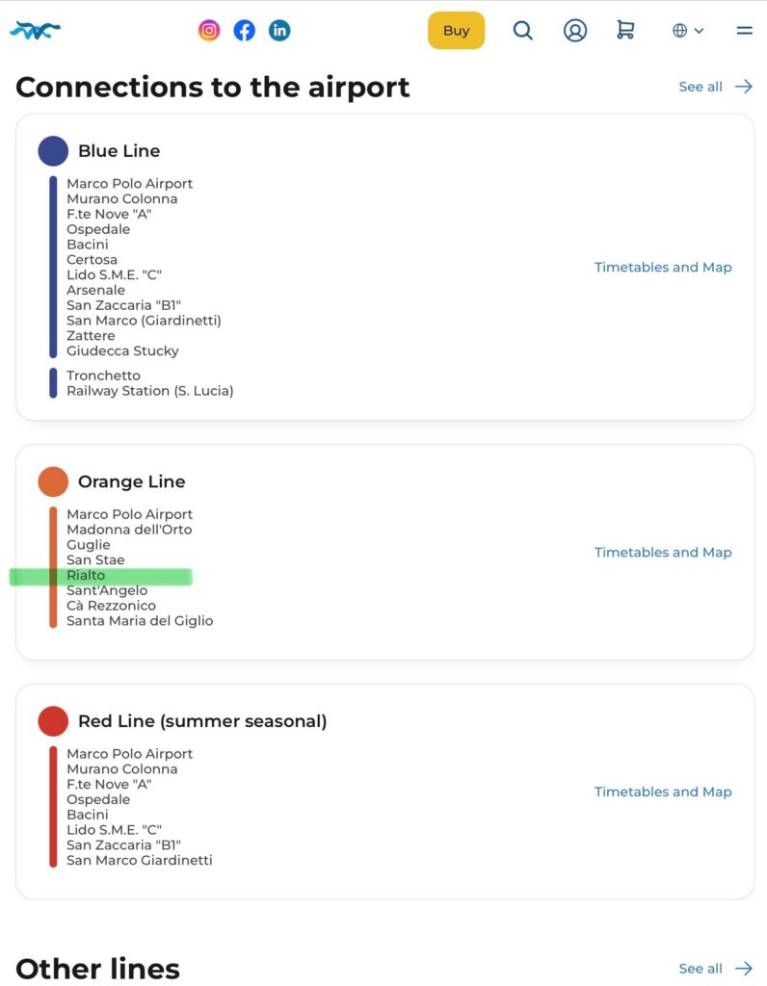The height and width of the screenshot is (986, 767).
Task: Click the search magnifier icon
Action: 522,31
